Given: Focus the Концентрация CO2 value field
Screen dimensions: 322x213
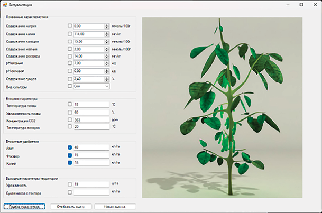Looking at the screenshot, I should pyautogui.click(x=91, y=119).
